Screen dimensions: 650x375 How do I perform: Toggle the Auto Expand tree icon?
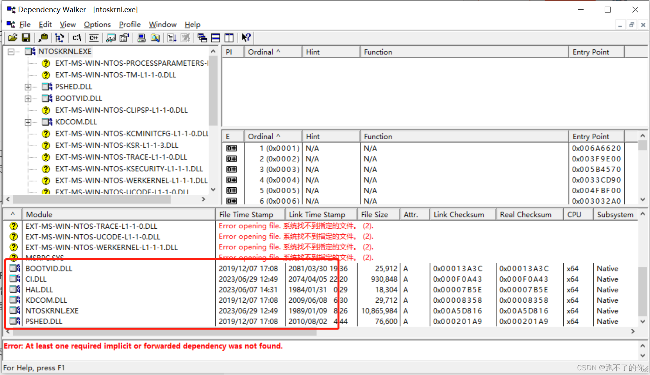59,38
